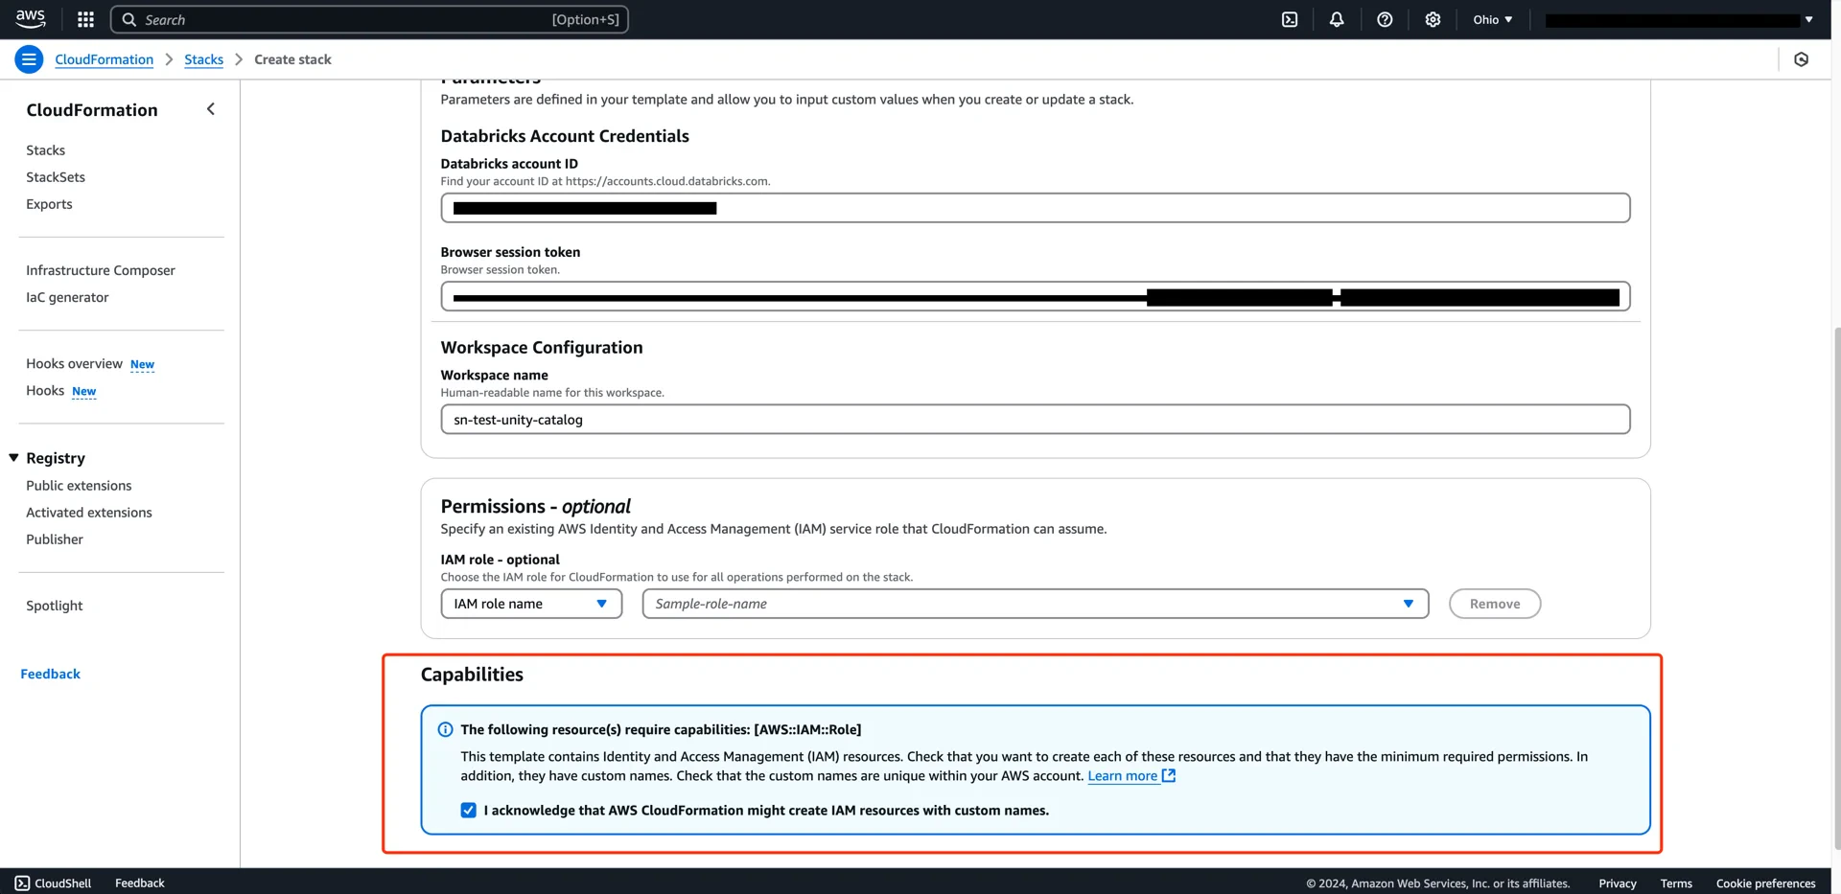Open the Terms footer link
This screenshot has height=894, width=1841.
tap(1676, 883)
